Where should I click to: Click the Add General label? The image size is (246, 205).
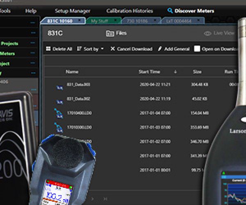[177, 49]
